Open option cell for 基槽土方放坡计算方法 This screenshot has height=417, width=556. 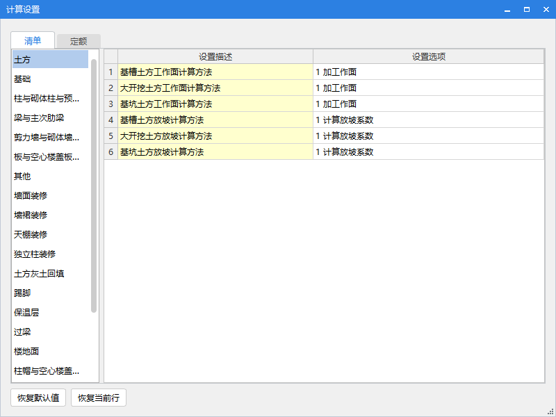click(428, 120)
